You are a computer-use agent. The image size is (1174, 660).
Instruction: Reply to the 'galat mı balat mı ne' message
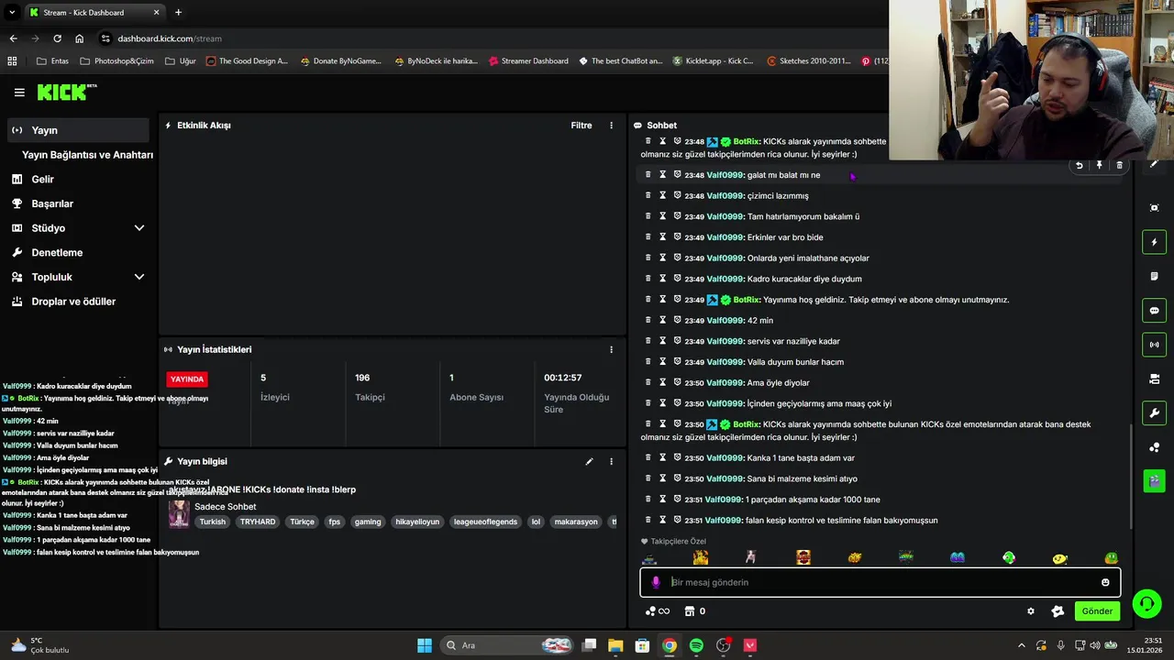pos(1080,166)
